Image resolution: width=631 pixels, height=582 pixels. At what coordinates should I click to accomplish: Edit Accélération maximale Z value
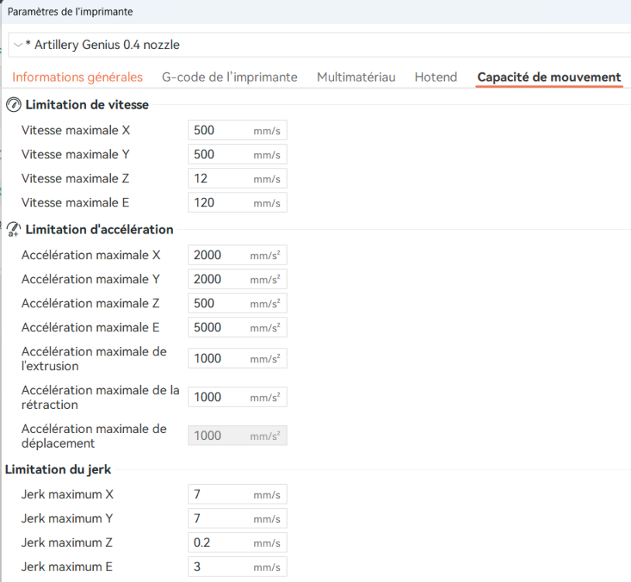[237, 303]
